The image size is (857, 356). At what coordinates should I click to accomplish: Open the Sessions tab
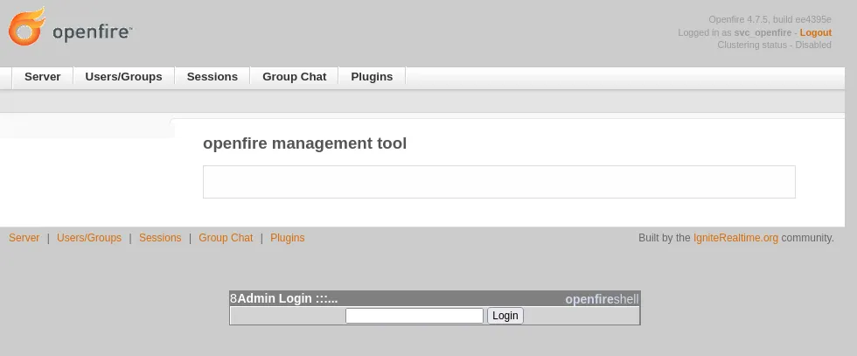point(212,77)
